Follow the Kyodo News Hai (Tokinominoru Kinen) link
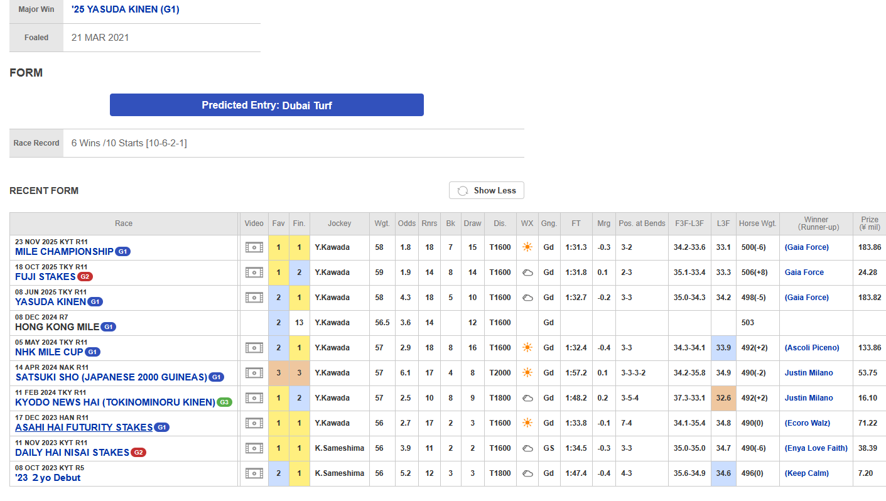 pos(115,402)
